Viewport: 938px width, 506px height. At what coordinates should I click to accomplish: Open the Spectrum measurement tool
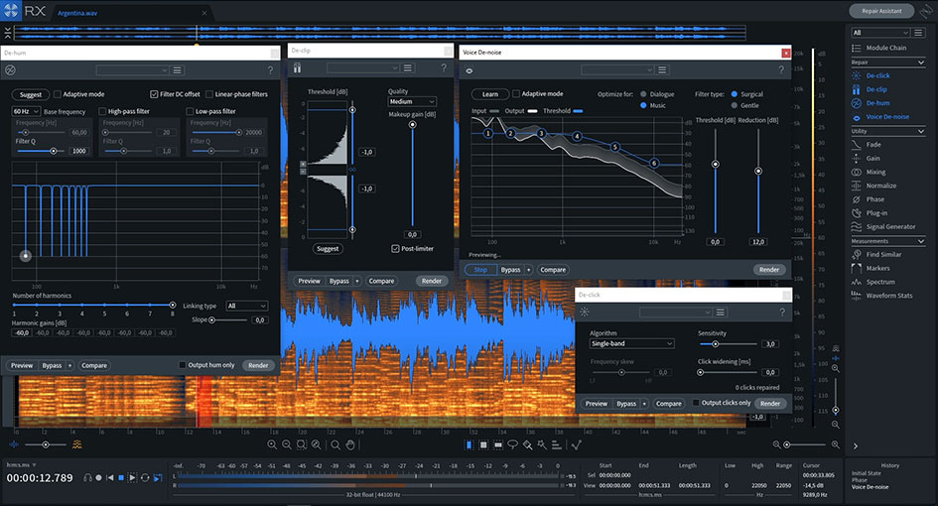[x=879, y=282]
